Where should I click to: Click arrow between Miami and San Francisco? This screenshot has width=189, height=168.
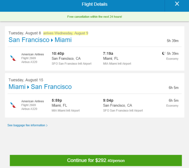(28, 87)
